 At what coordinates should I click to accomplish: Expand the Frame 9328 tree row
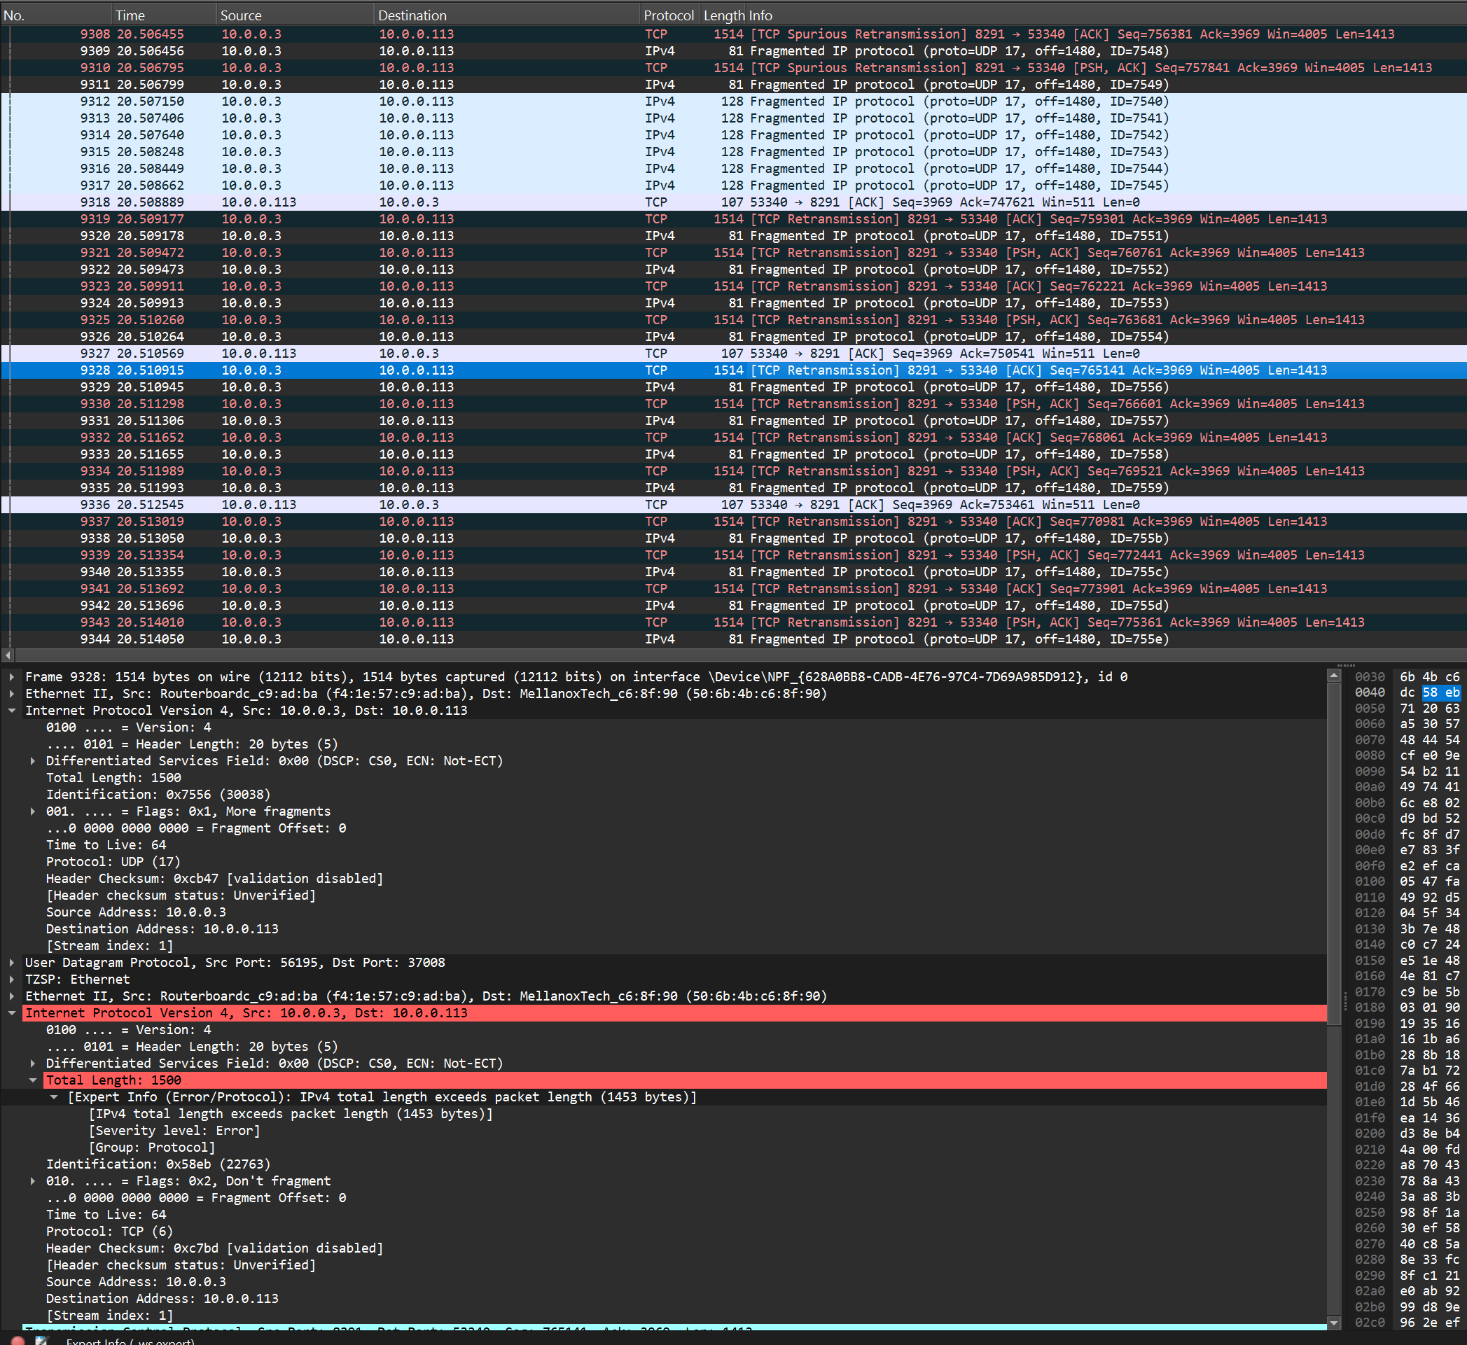[12, 677]
